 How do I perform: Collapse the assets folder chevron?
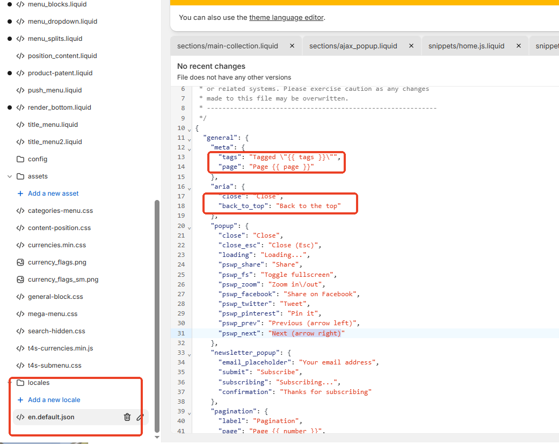pos(10,176)
